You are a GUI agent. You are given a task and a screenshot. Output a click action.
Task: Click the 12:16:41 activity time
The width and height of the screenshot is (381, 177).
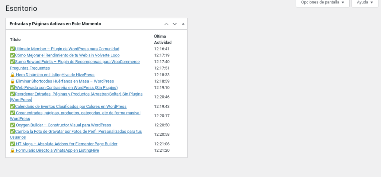click(162, 49)
